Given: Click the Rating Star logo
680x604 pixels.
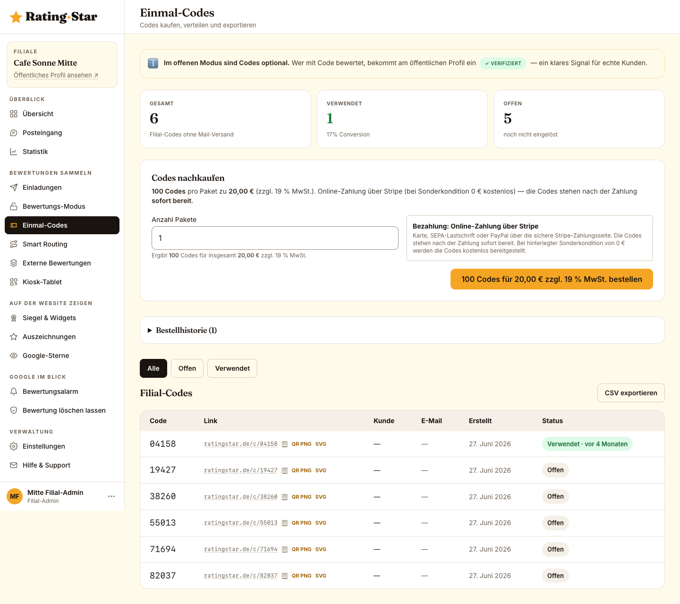Looking at the screenshot, I should pyautogui.click(x=53, y=17).
